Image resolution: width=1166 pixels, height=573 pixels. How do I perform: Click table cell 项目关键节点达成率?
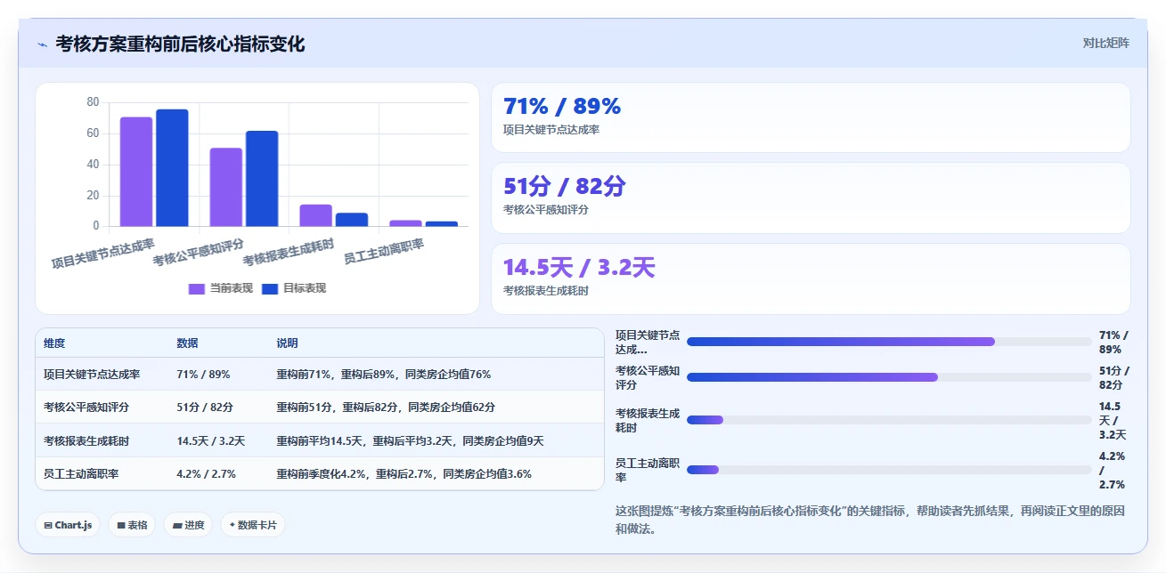tap(92, 375)
